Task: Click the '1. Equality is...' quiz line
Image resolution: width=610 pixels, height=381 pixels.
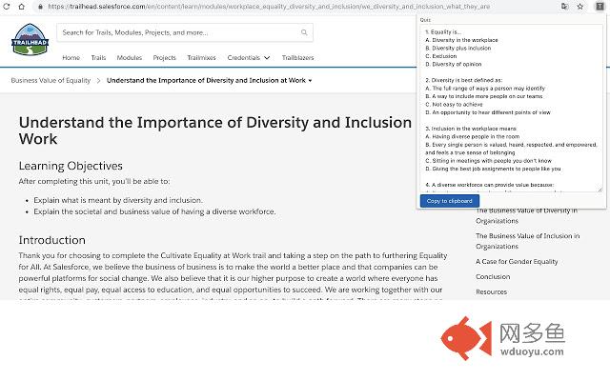Action: 443,31
